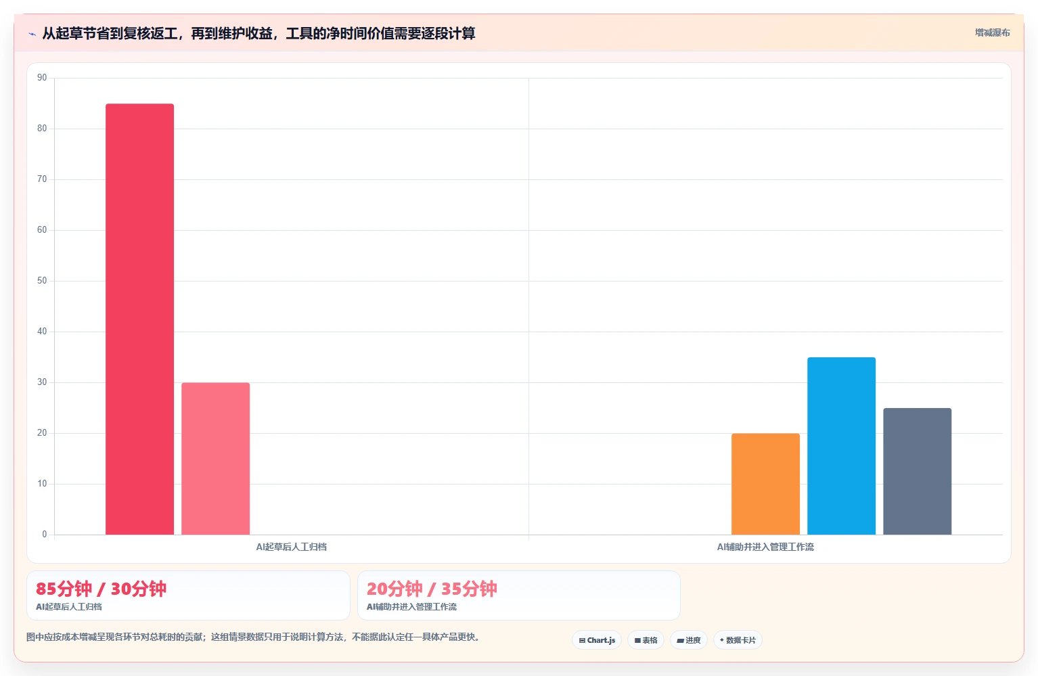Click the icon in the 进度 chip
The height and width of the screenshot is (676, 1038).
(x=680, y=640)
